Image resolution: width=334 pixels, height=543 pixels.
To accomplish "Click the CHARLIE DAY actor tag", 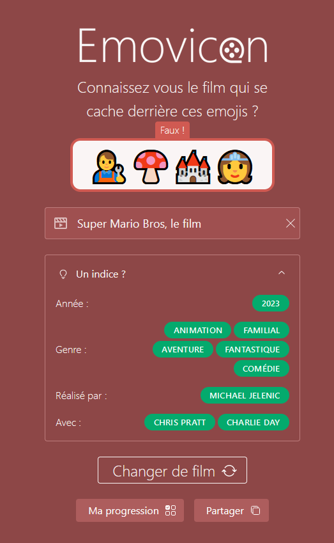I will [254, 423].
